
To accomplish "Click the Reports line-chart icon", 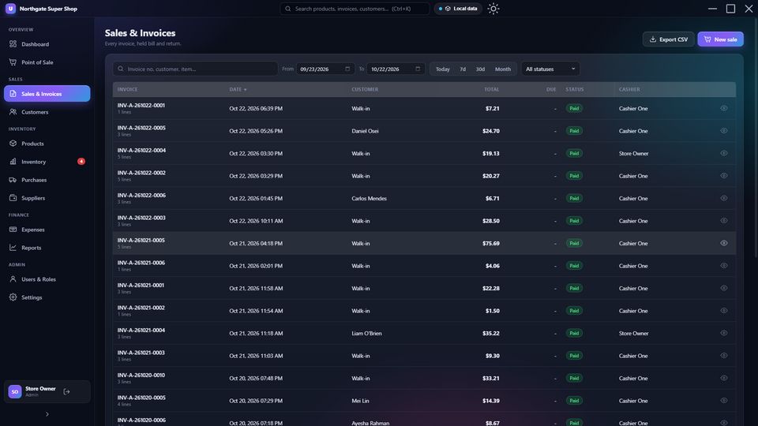I will click(13, 248).
